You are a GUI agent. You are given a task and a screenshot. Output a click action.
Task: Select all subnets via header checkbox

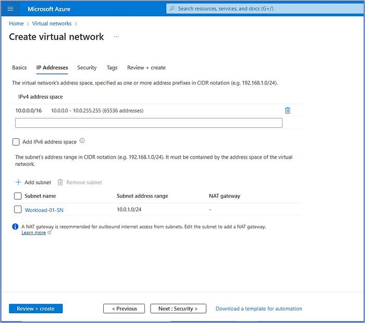pos(18,196)
